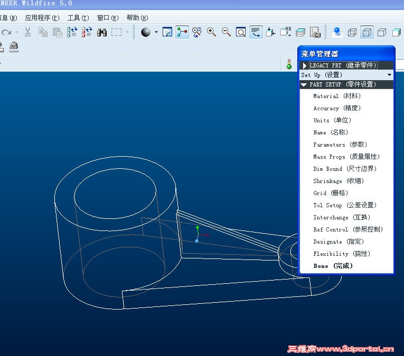Open the Set Up dropdown arrow

tap(389, 75)
